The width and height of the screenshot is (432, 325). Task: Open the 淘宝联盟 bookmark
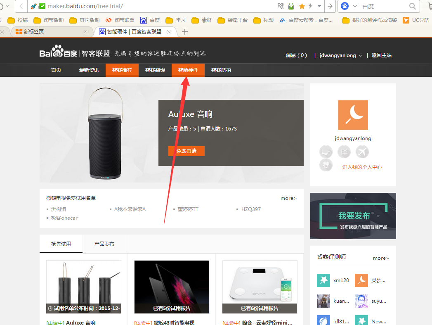point(120,20)
